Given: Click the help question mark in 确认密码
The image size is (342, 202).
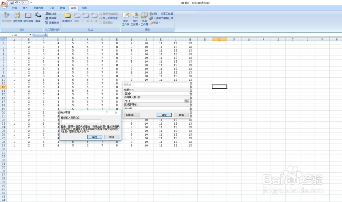Looking at the screenshot, I should (x=107, y=112).
